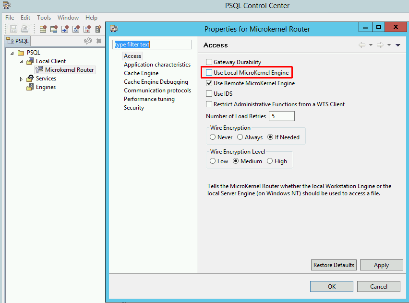The height and width of the screenshot is (303, 409).
Task: Select the Cache Engine category
Action: pyautogui.click(x=141, y=73)
